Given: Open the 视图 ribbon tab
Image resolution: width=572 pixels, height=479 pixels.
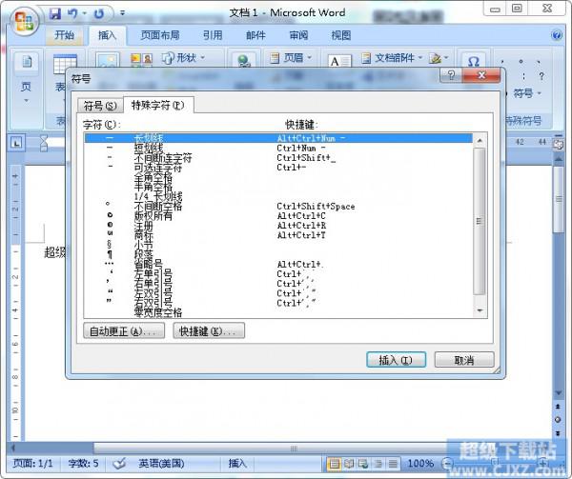Looking at the screenshot, I should 341,35.
